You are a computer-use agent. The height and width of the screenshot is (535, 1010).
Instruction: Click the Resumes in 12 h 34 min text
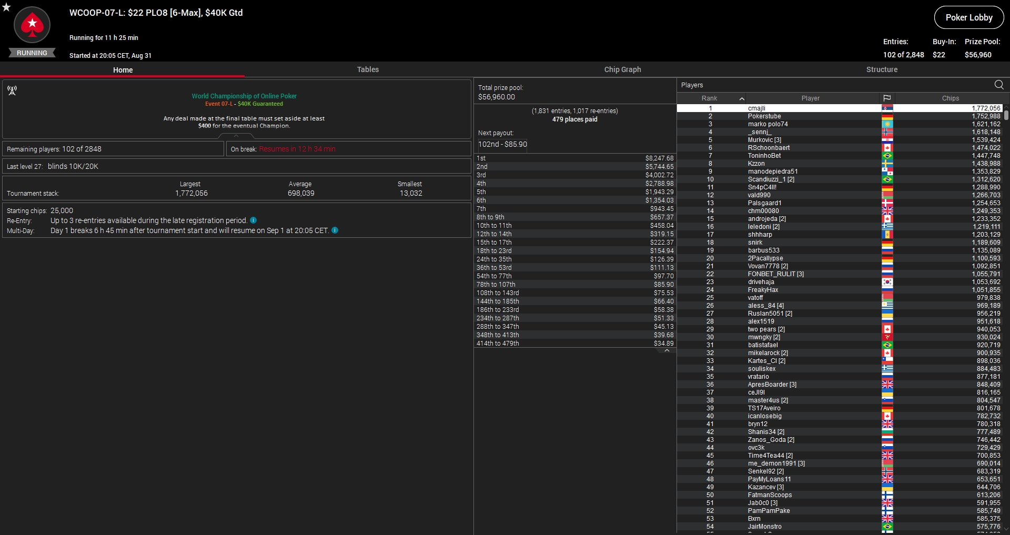point(297,149)
